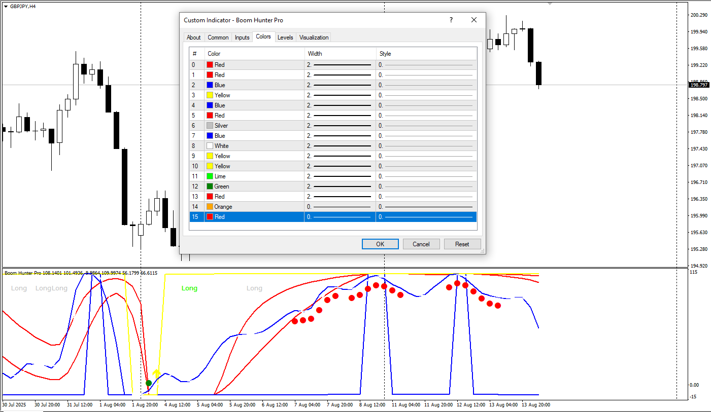Click the Blue swatch in row 4
The width and height of the screenshot is (711, 412).
pyautogui.click(x=210, y=105)
